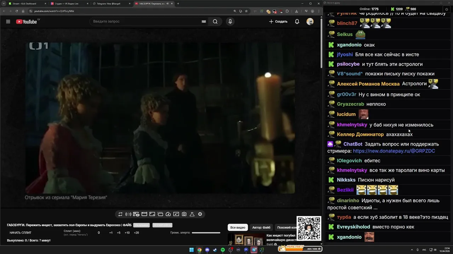Open browser extensions puzzle icon
The height and width of the screenshot is (254, 453).
[287, 11]
